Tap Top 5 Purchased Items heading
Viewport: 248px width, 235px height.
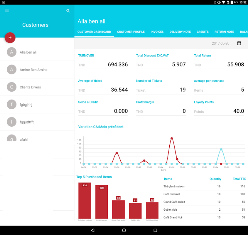pos(94,177)
